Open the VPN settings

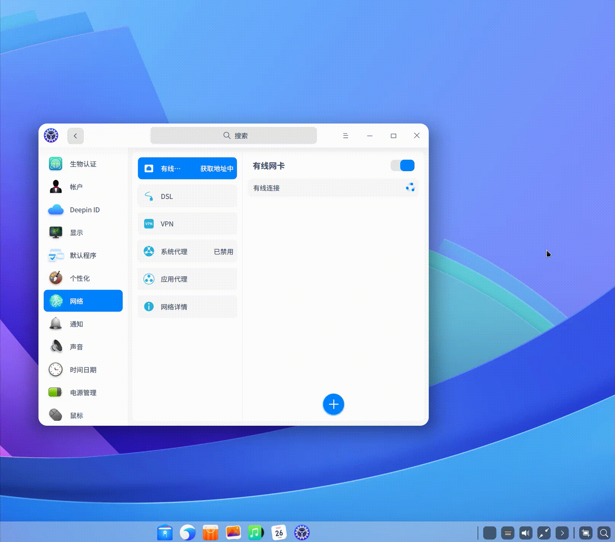click(187, 224)
